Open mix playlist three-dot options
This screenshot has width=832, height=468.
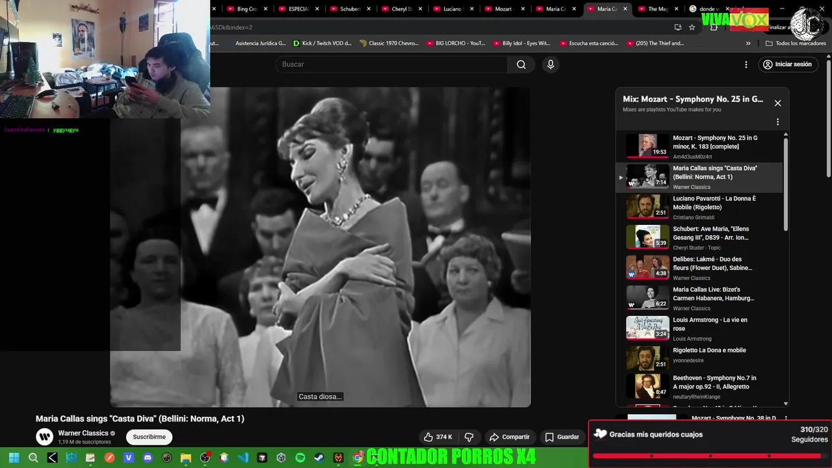click(777, 122)
